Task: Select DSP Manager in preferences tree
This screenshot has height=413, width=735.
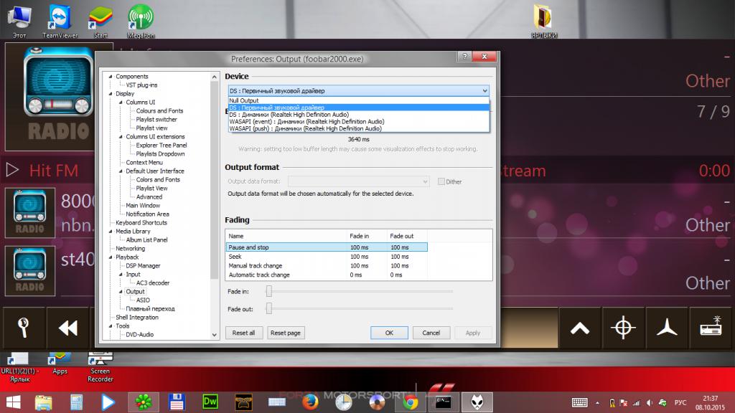Action: click(143, 266)
